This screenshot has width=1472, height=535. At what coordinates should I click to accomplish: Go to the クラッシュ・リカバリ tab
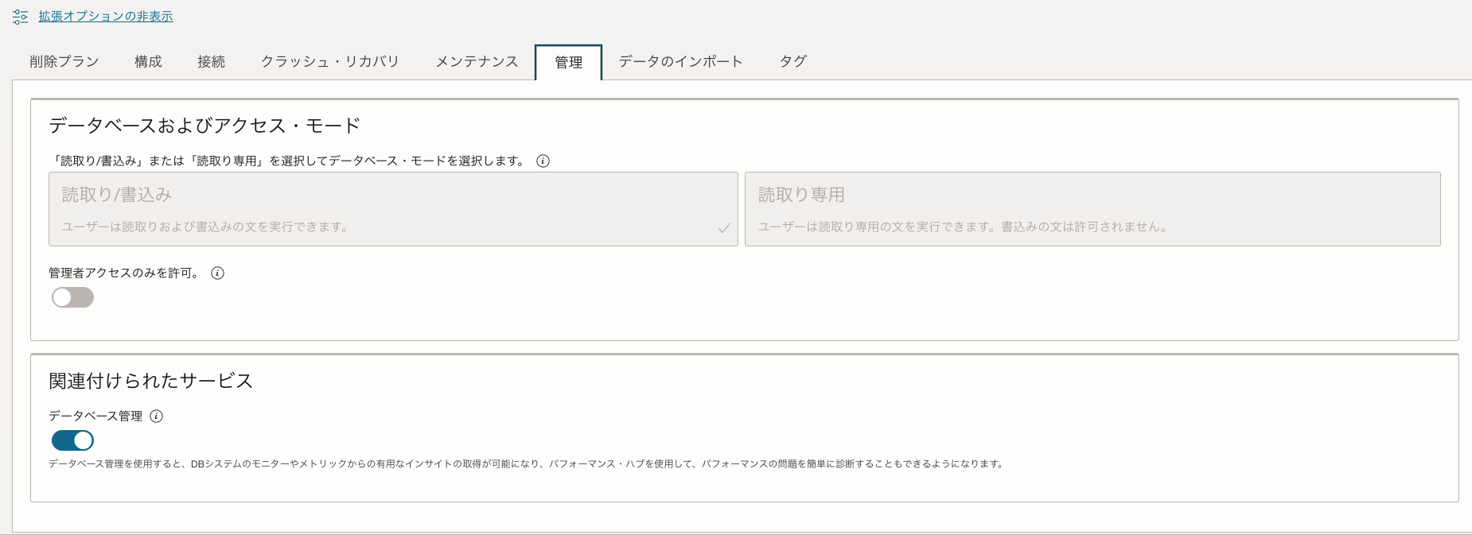coord(330,62)
